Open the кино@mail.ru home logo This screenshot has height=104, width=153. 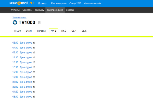pos(21,3)
